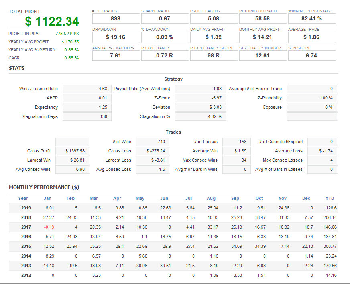
Task: Click the Year column header
Action: (x=23, y=198)
